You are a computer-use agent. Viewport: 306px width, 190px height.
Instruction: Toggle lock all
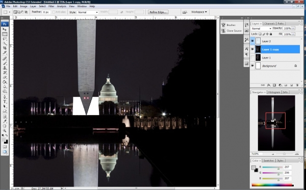(x=271, y=34)
